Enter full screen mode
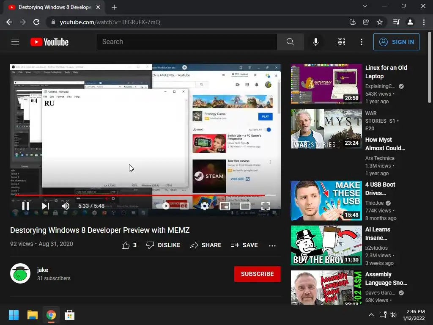This screenshot has width=433, height=325. pyautogui.click(x=266, y=206)
